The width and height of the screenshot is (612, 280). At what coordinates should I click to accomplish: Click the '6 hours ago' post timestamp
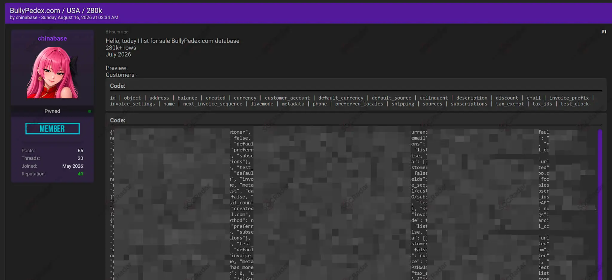[x=117, y=32]
